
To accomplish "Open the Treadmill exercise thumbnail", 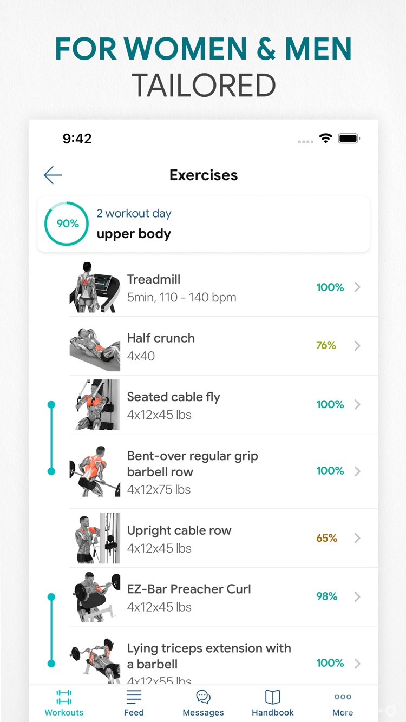I will 94,287.
